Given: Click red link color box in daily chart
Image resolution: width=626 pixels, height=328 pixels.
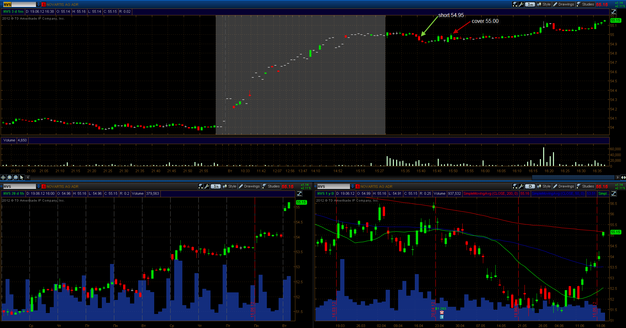Looking at the screenshot, I should [x=358, y=187].
